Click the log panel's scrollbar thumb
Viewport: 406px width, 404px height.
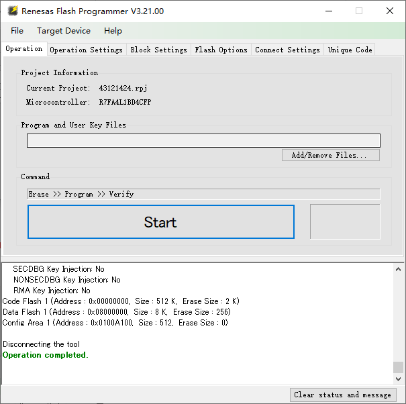click(399, 367)
